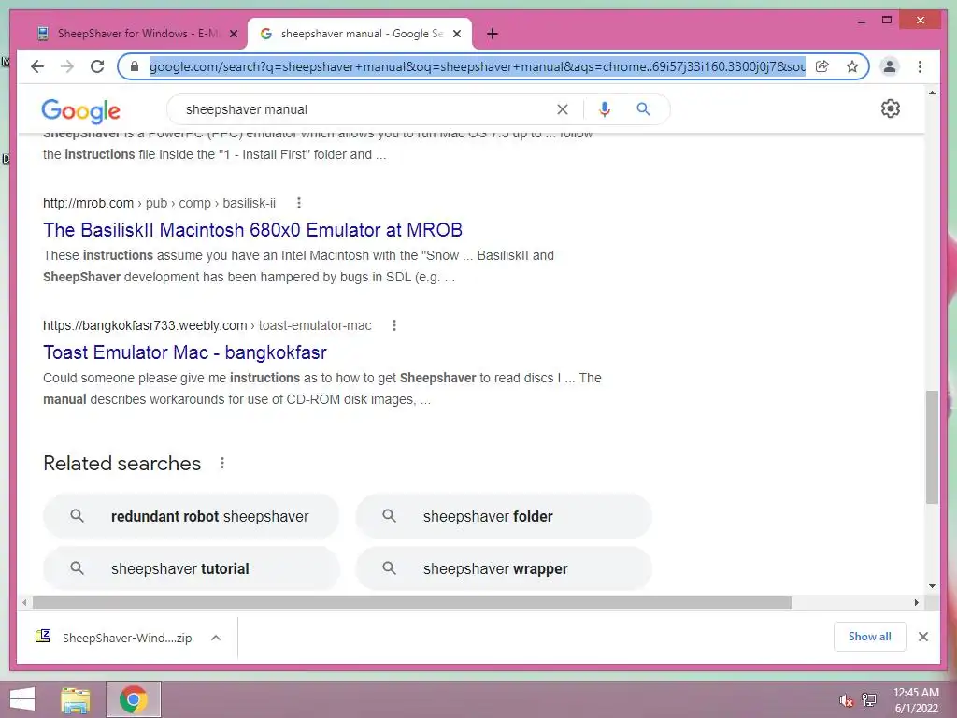This screenshot has height=718, width=957.
Task: Share this page using the share icon
Action: click(822, 66)
